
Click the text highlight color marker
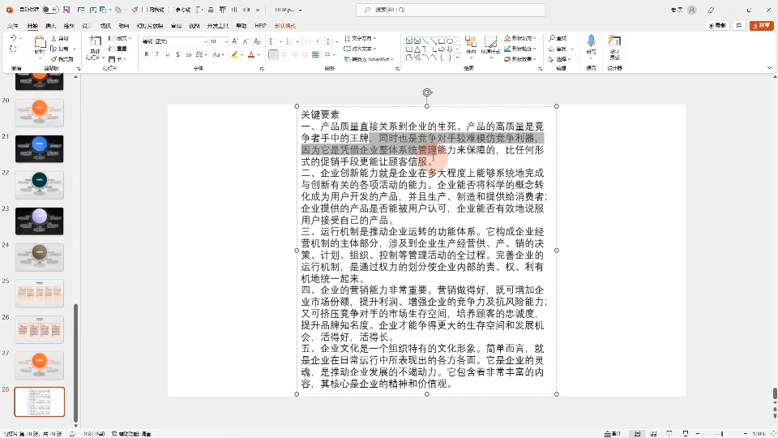pos(234,54)
